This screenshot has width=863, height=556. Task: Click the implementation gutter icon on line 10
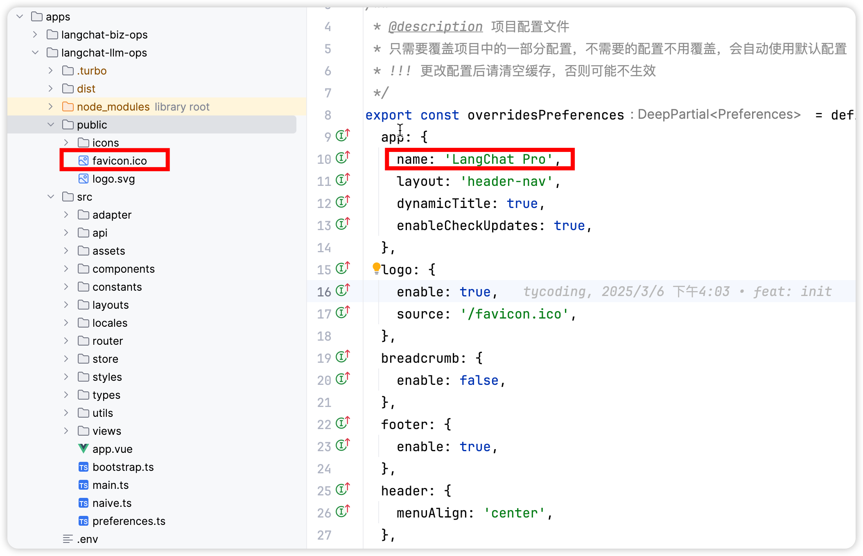pyautogui.click(x=343, y=158)
